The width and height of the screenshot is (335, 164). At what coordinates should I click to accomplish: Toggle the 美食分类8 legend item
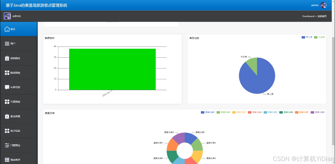click(317, 112)
